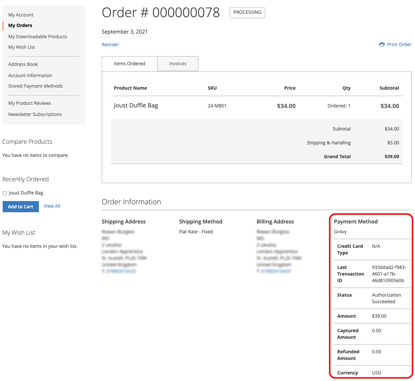415x381 pixels.
Task: Click the Joust Duffle Bag product name
Action: [x=136, y=105]
